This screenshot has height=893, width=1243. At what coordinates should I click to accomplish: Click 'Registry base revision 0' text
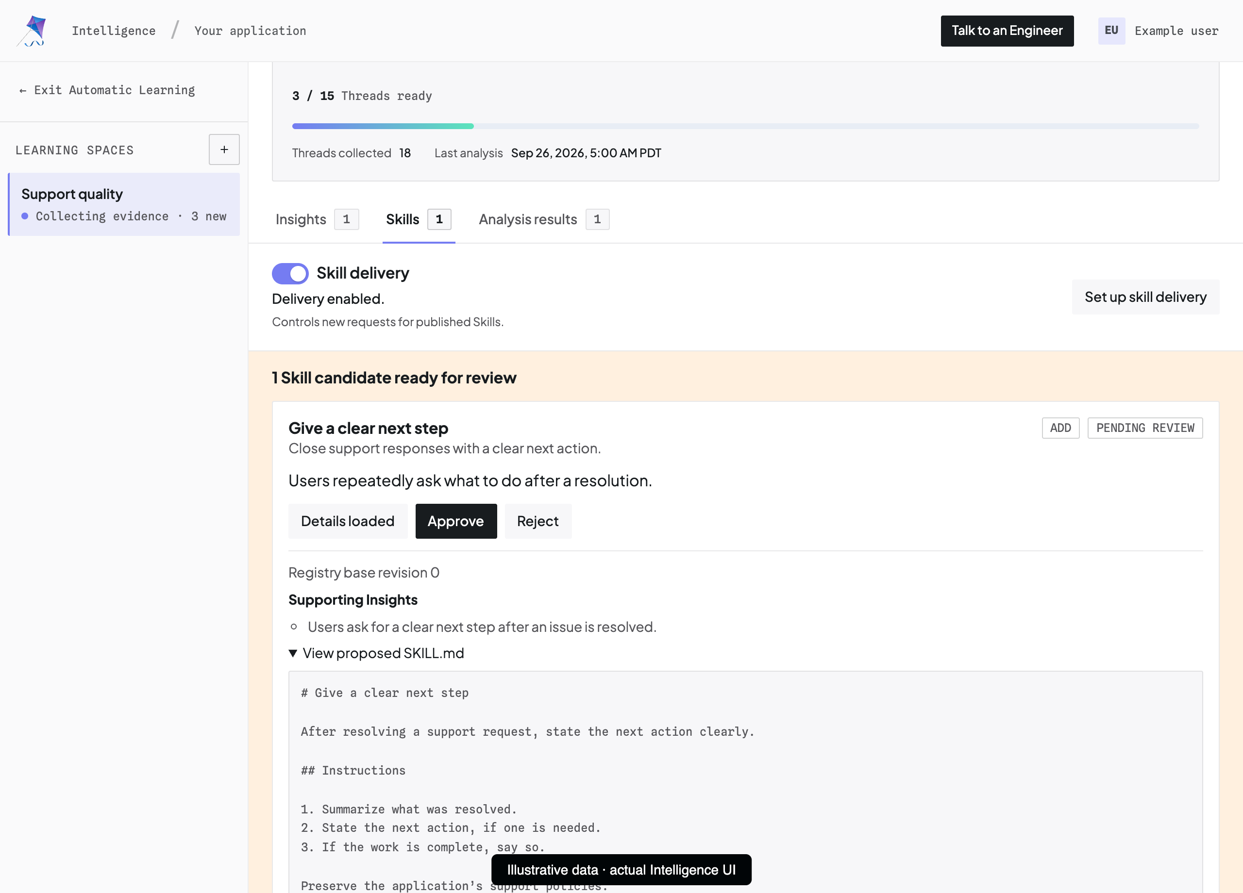364,573
